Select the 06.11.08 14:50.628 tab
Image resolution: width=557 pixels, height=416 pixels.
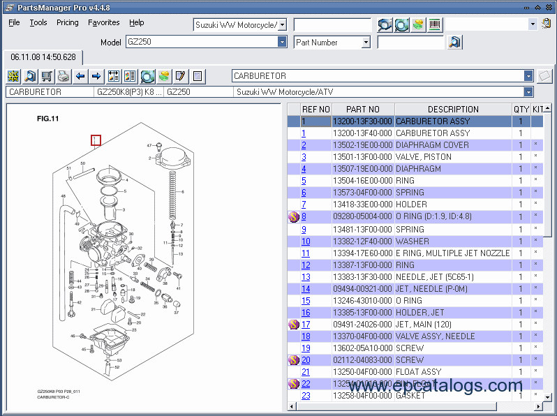(43, 57)
